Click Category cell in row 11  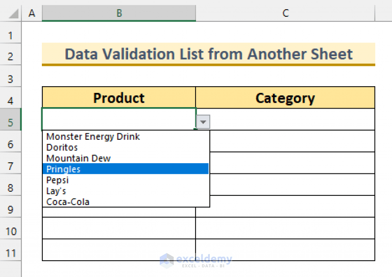[285, 250]
